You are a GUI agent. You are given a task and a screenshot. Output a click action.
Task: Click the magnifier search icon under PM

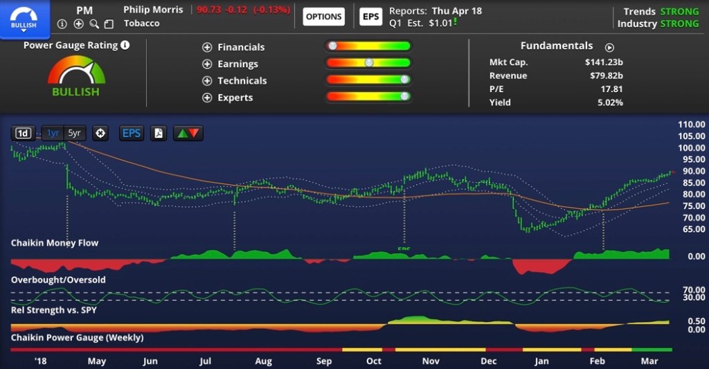[93, 24]
